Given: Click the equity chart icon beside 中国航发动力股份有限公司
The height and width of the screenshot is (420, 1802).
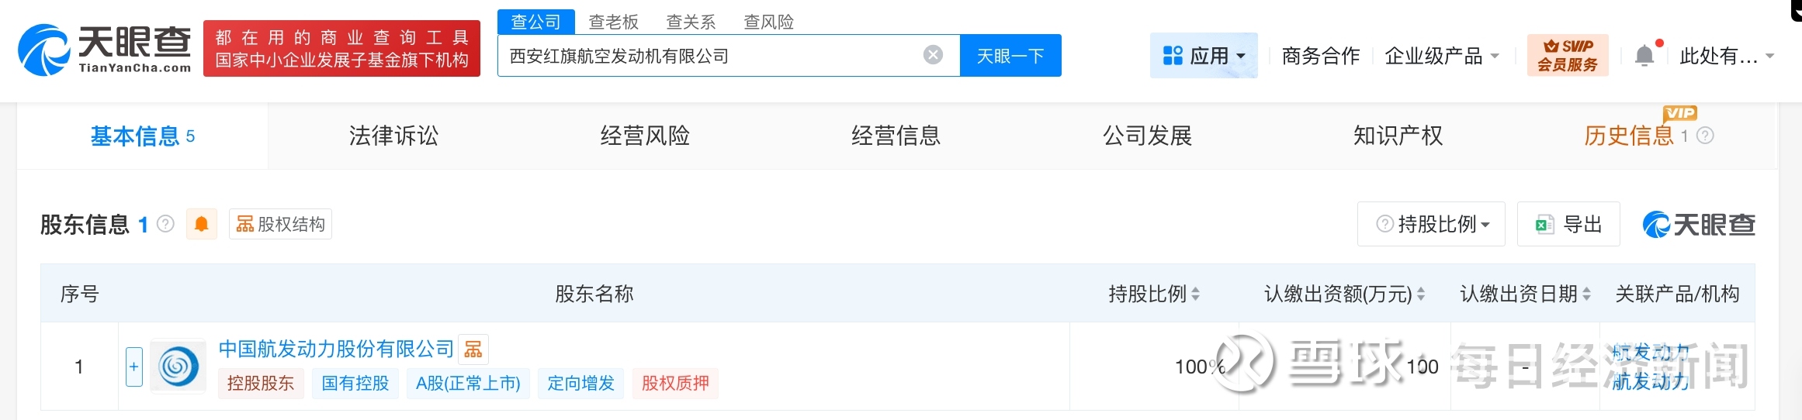Looking at the screenshot, I should coord(473,349).
